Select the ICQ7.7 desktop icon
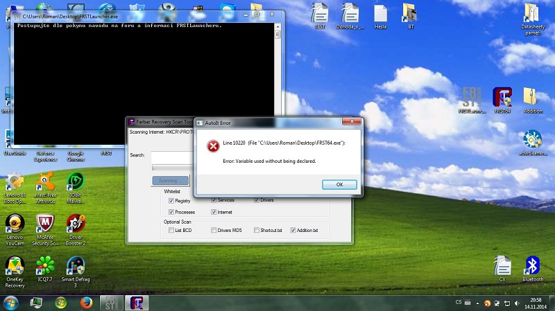The width and height of the screenshot is (555, 311). [45, 269]
